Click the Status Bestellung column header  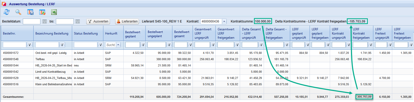click(x=88, y=33)
